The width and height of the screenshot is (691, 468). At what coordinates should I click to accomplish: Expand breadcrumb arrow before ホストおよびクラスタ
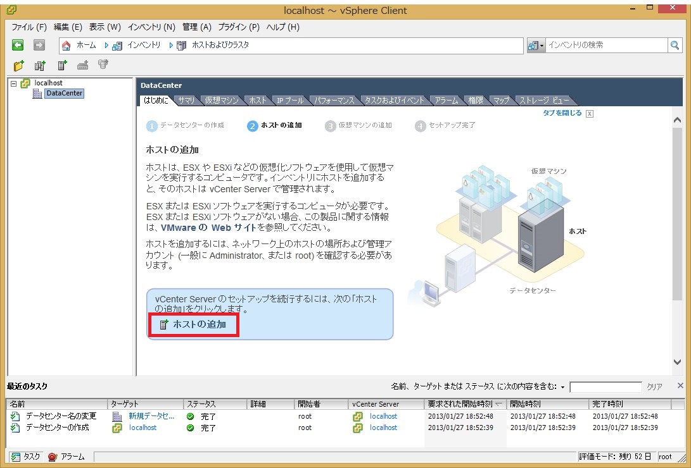pos(171,45)
